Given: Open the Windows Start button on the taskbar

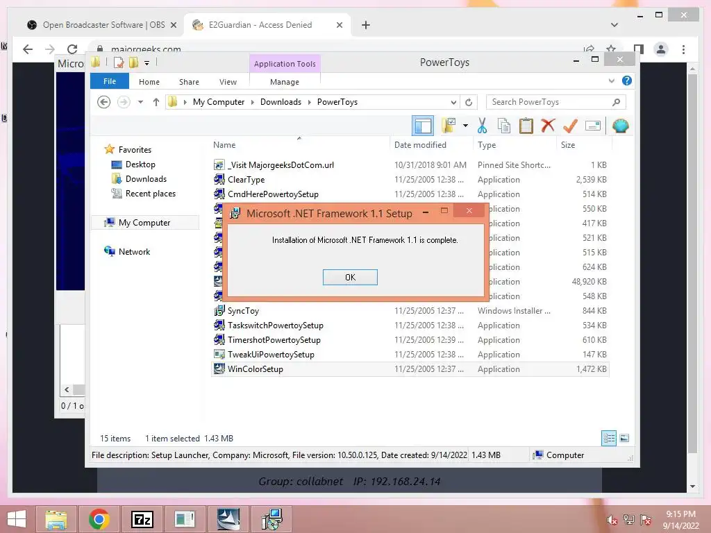Looking at the screenshot, I should pyautogui.click(x=17, y=519).
